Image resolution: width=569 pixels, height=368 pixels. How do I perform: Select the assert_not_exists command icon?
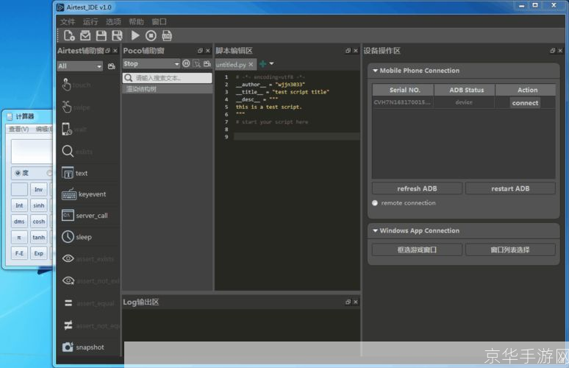point(68,280)
